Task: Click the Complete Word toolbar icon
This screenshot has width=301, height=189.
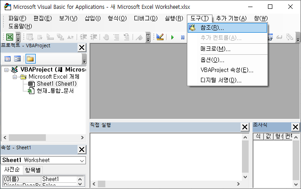Action: pos(71,37)
